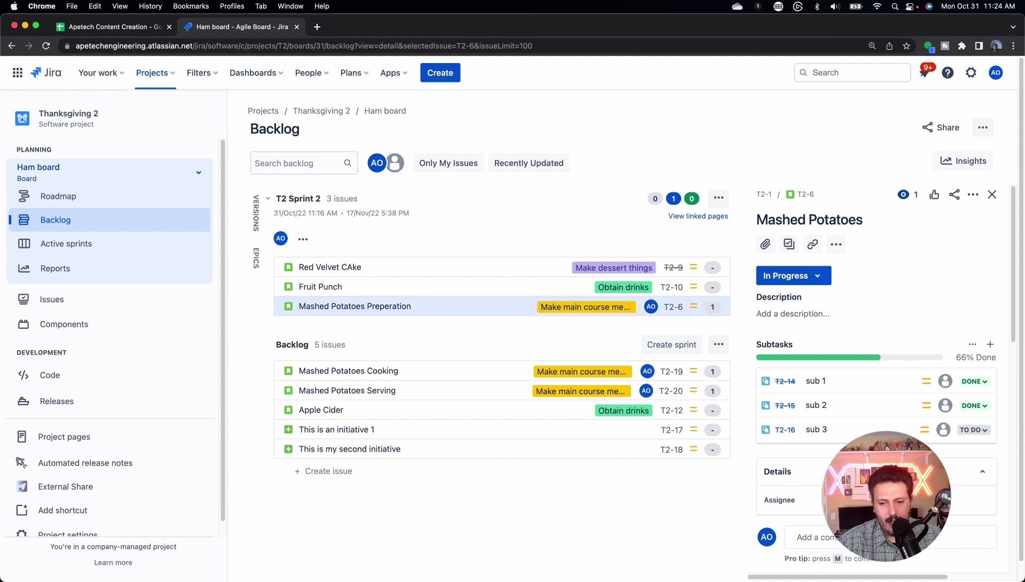Open Insights panel
Screen dimensions: 1025x582
(963, 161)
